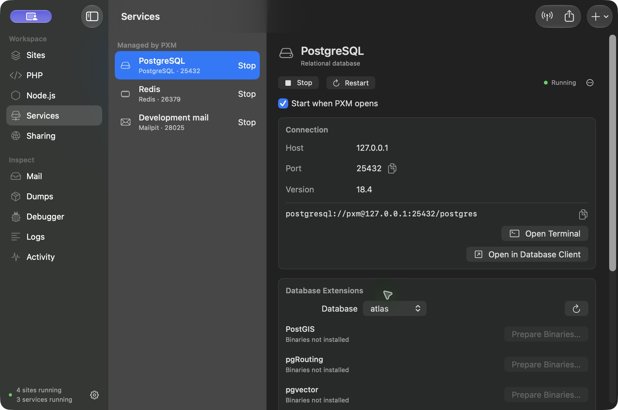Toggle the sidebar visibility icon

92,16
